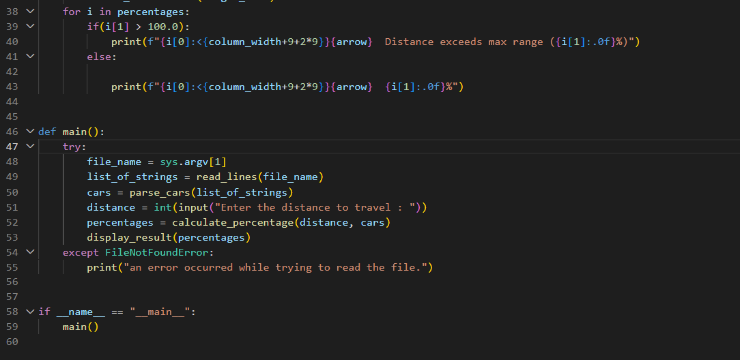Click line number 40 in the gutter
Viewport: 740px width, 360px height.
[12, 42]
